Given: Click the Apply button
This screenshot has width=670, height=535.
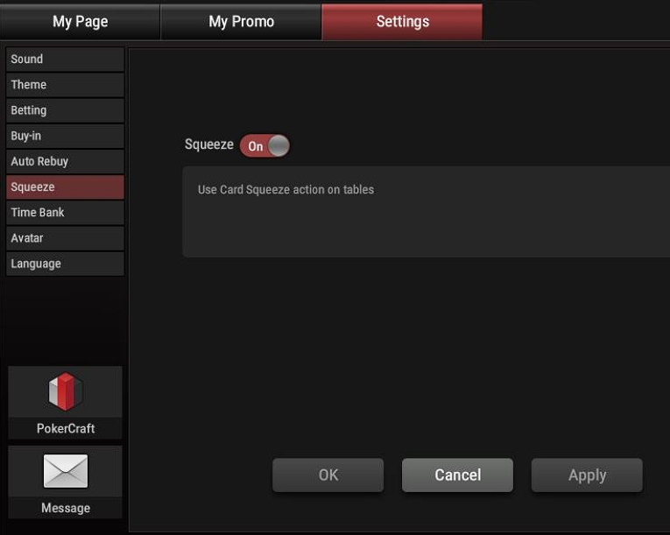Looking at the screenshot, I should pyautogui.click(x=587, y=475).
